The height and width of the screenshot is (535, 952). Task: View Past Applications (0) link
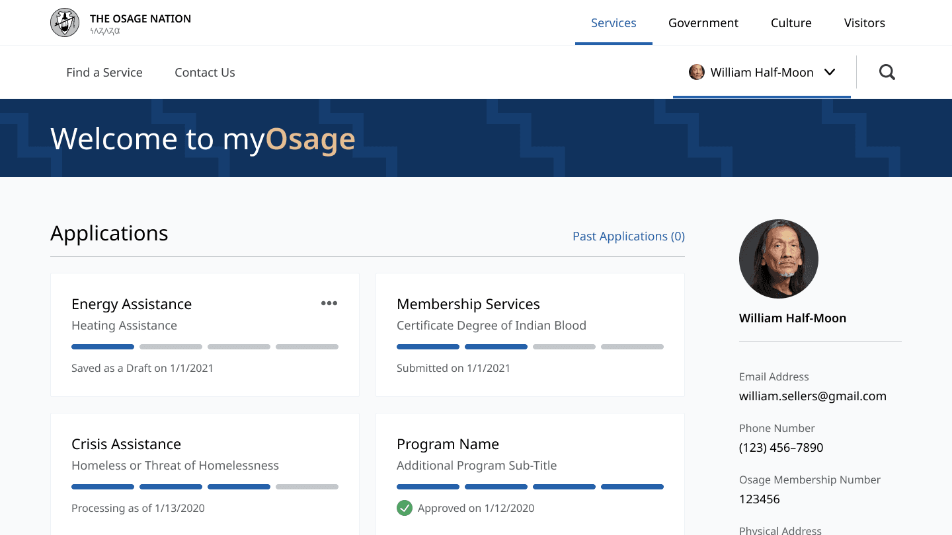[629, 236]
